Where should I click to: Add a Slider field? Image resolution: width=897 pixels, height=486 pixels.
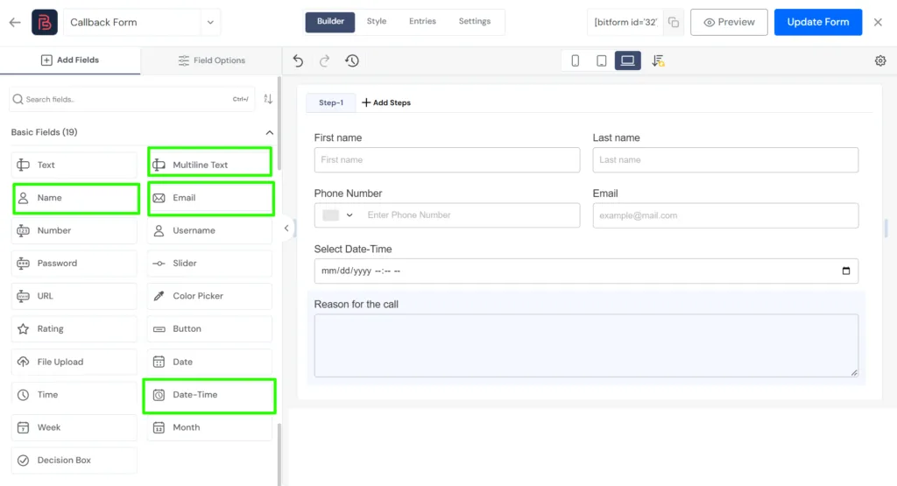(x=209, y=263)
